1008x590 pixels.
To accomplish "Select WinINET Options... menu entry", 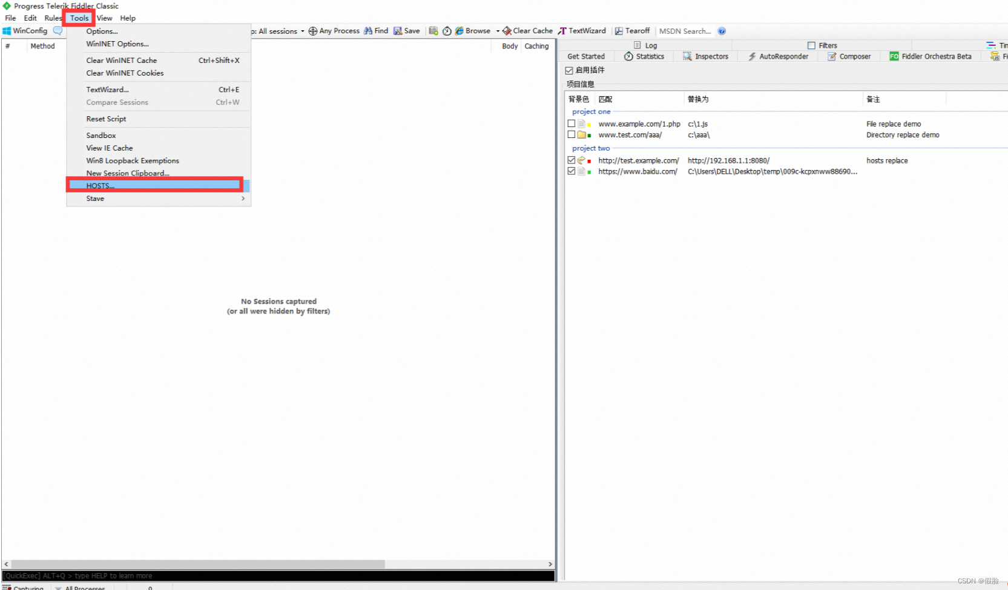I will coord(159,44).
